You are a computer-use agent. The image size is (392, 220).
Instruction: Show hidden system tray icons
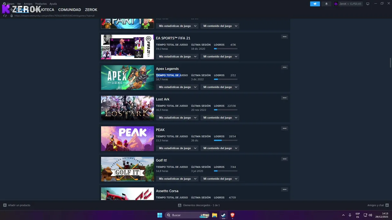click(343, 215)
